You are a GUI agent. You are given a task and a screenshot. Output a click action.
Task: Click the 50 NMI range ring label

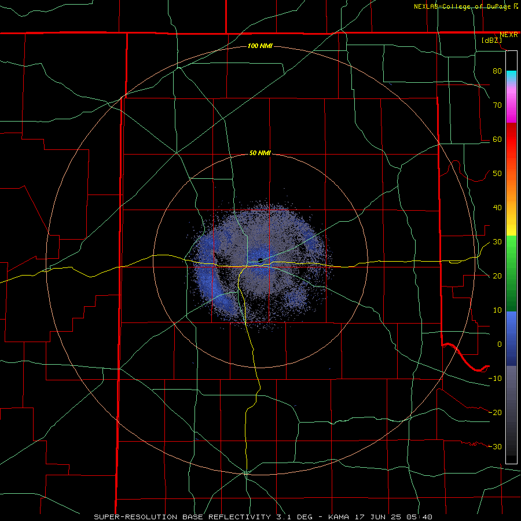pyautogui.click(x=260, y=153)
